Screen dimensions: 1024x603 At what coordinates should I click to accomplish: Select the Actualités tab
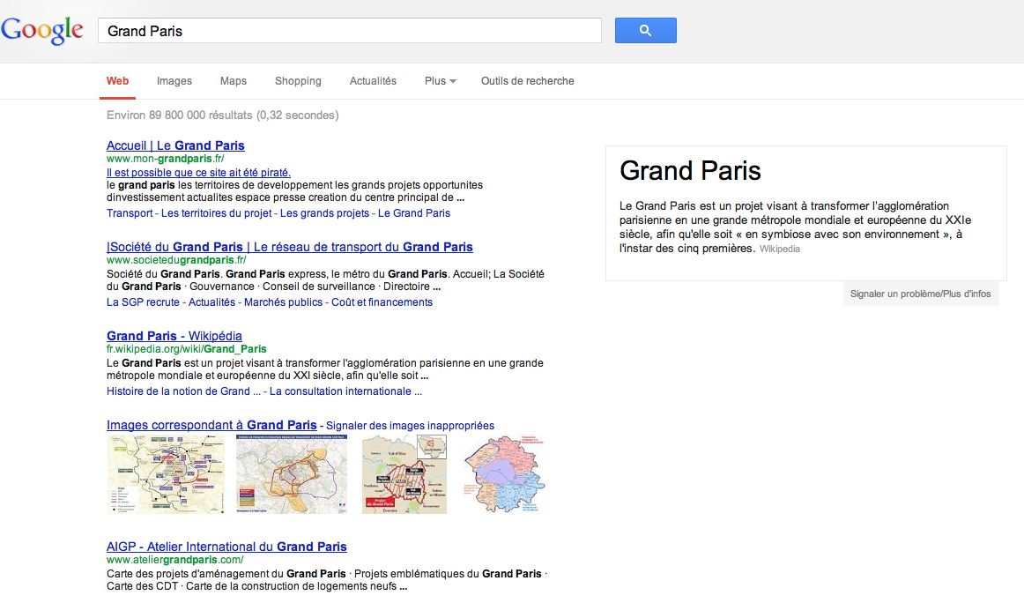point(373,81)
